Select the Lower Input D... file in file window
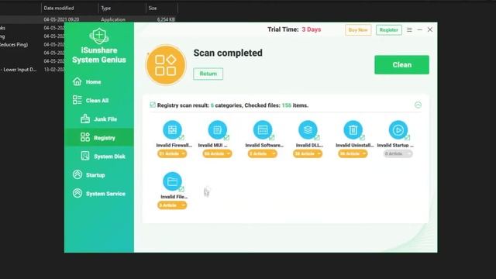The height and width of the screenshot is (279, 496). pyautogui.click(x=19, y=70)
